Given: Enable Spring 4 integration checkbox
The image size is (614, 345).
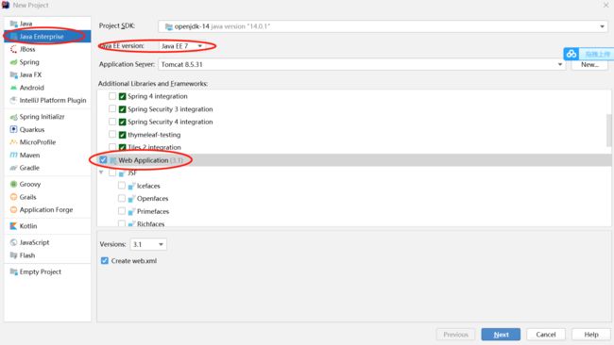Looking at the screenshot, I should (x=112, y=96).
